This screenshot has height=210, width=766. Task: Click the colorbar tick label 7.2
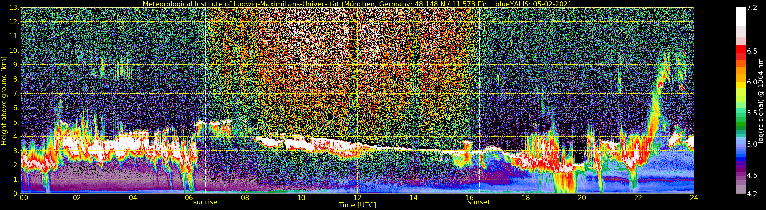click(x=752, y=8)
